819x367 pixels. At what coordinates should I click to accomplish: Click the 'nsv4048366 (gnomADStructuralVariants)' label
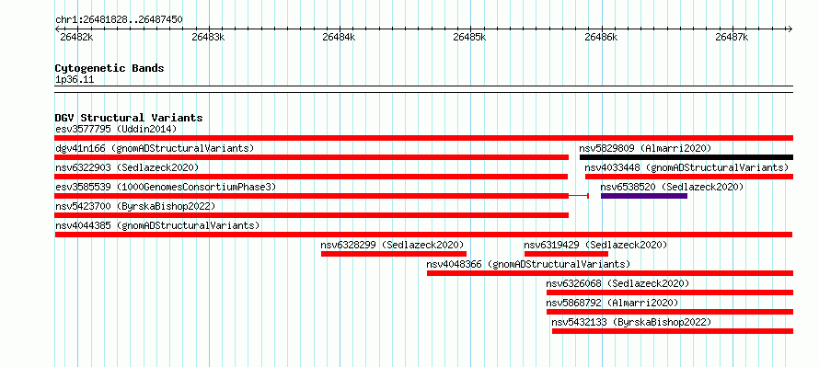click(x=528, y=264)
